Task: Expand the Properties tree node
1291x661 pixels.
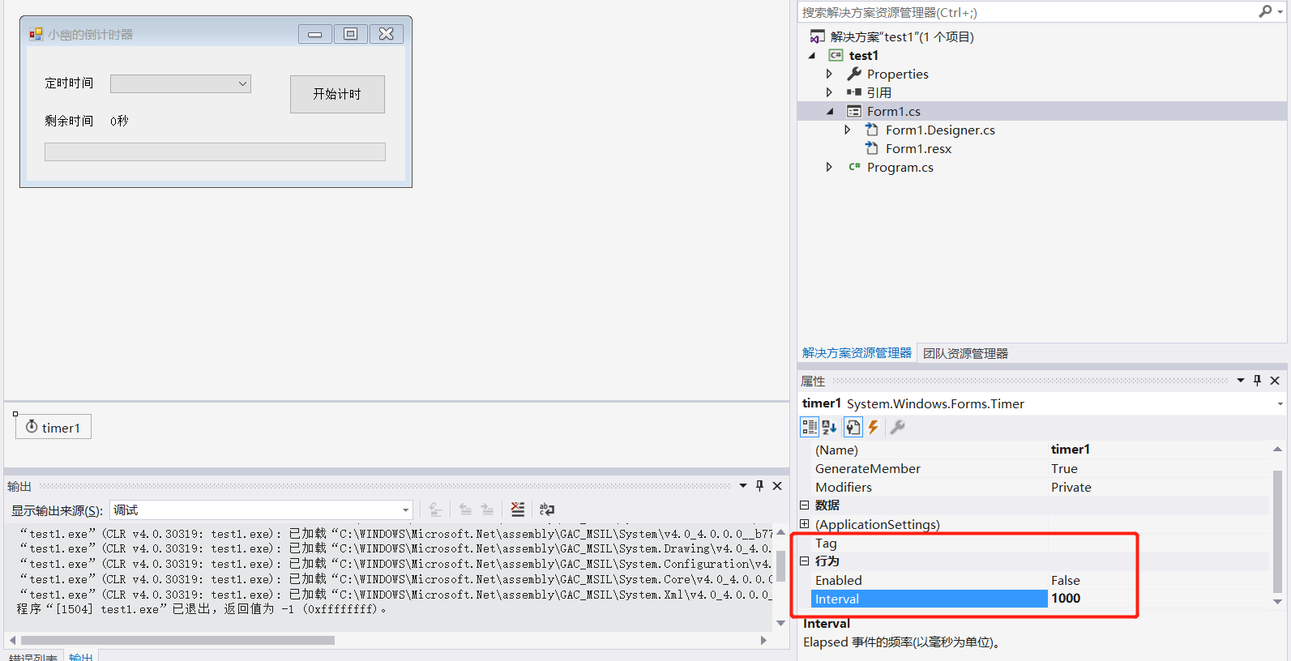Action: coord(829,74)
